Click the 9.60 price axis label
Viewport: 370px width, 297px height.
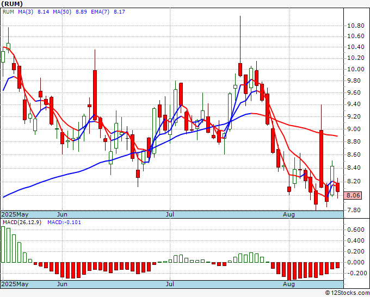tap(354, 92)
